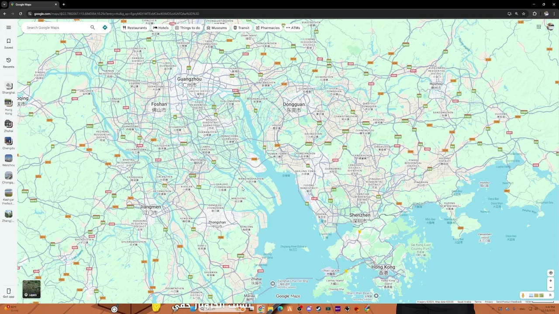
Task: Open recent Chongqing place
Action: click(x=8, y=178)
